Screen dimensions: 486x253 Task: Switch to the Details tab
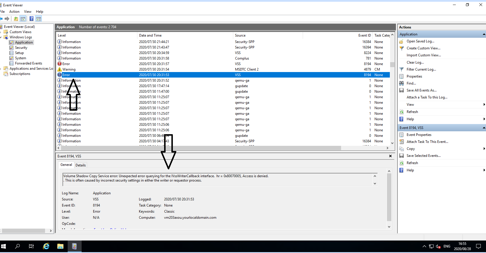click(80, 165)
